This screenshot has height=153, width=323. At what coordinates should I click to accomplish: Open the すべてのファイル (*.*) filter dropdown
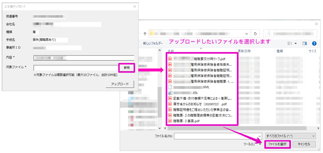tap(290, 136)
